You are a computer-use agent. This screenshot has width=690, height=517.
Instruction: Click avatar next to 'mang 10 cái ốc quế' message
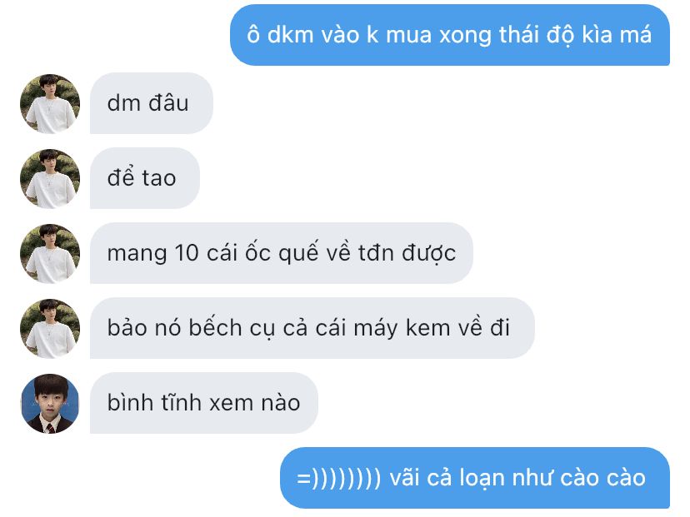point(50,254)
